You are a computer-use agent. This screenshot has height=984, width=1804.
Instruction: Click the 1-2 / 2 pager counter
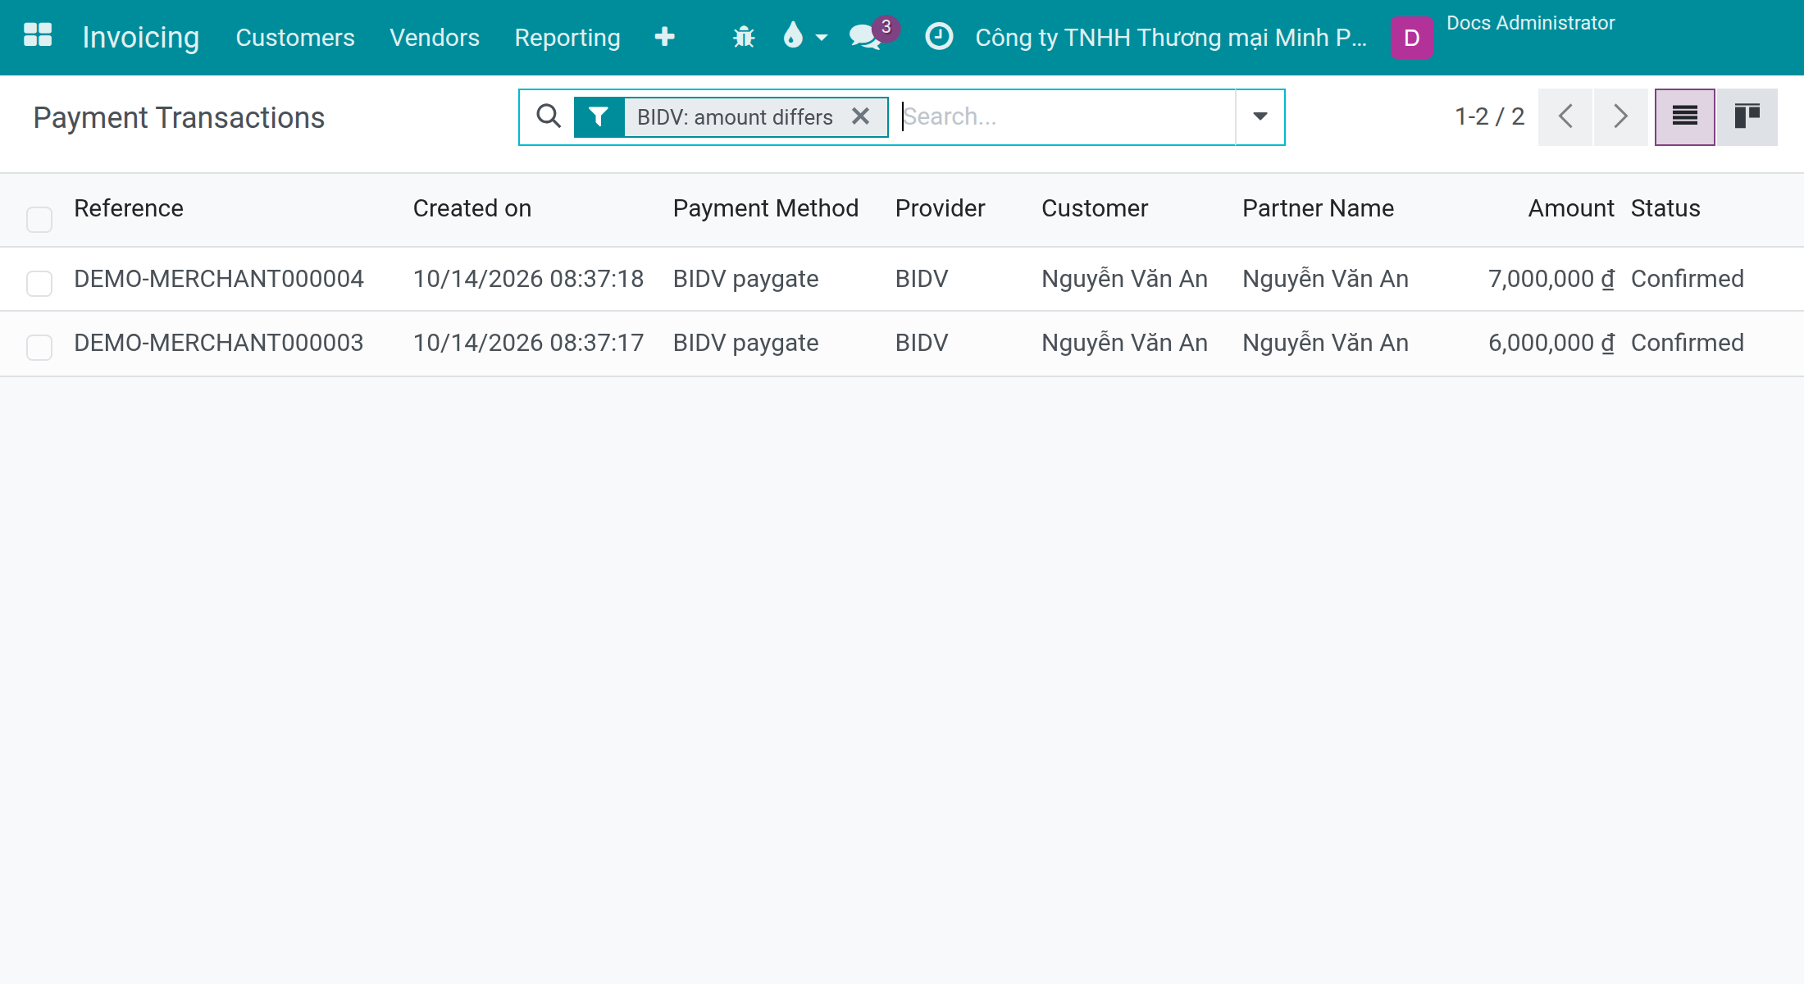pyautogui.click(x=1489, y=116)
